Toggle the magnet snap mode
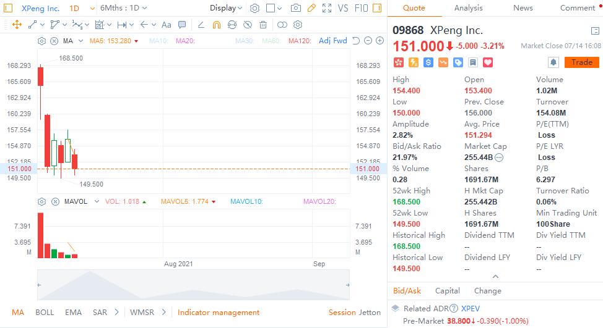Image resolution: width=603 pixels, height=328 pixels. (217, 25)
